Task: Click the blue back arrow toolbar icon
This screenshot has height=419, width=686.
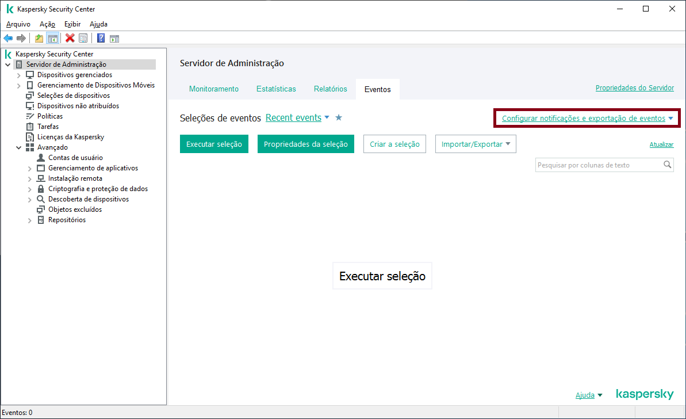Action: click(x=8, y=39)
